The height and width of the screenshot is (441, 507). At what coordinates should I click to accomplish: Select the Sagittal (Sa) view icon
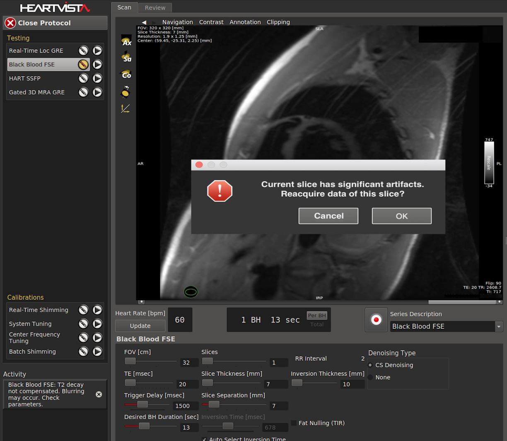126,57
